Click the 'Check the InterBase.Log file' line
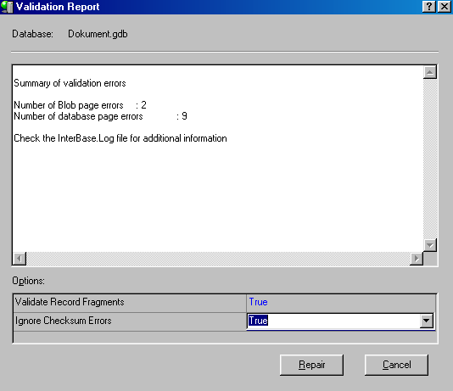This screenshot has height=391, width=453. click(120, 138)
